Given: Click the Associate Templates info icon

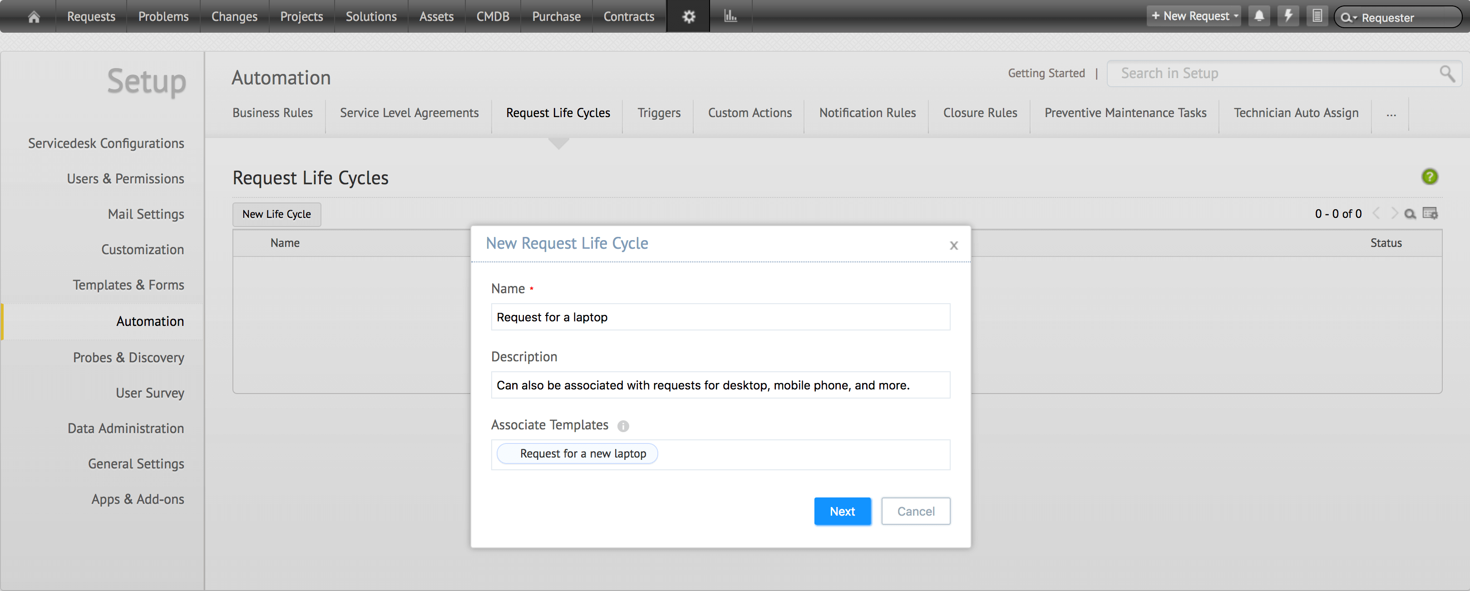Looking at the screenshot, I should (623, 426).
